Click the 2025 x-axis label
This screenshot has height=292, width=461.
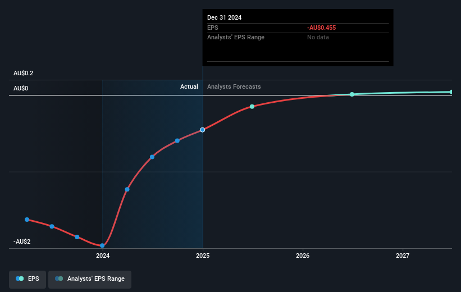[203, 255]
